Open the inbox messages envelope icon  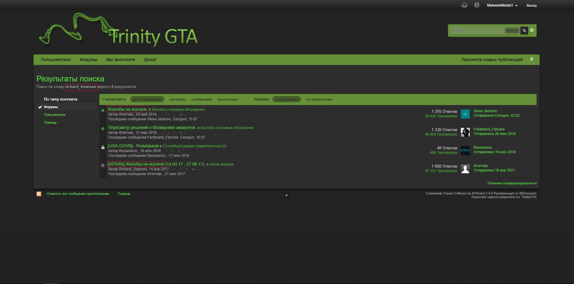464,5
